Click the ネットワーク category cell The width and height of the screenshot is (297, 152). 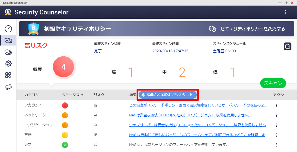point(35,115)
